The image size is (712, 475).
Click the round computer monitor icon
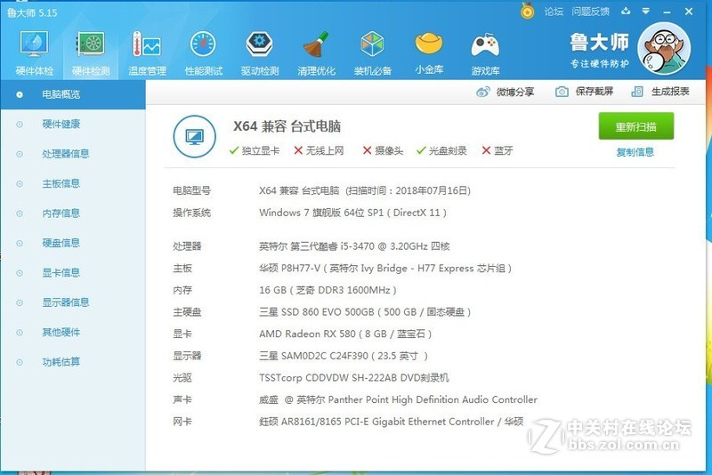[194, 137]
